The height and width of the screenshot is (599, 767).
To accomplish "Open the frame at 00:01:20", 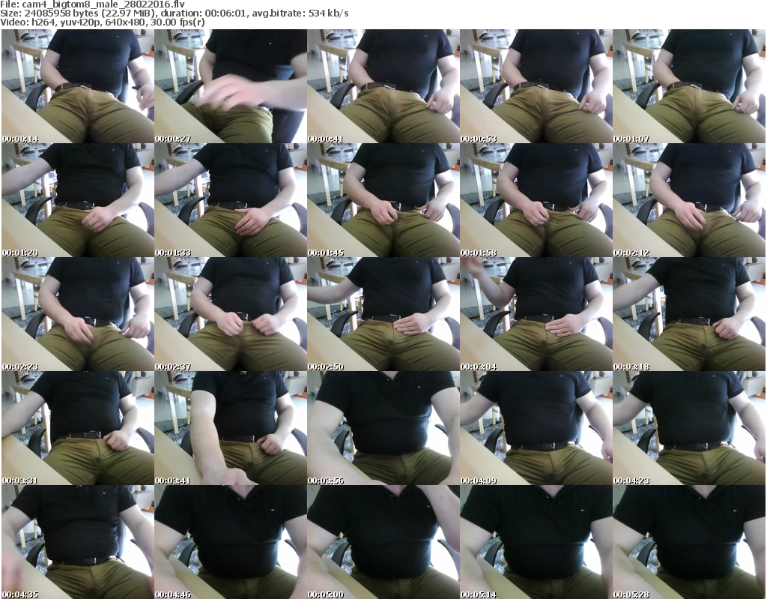I will click(x=78, y=200).
